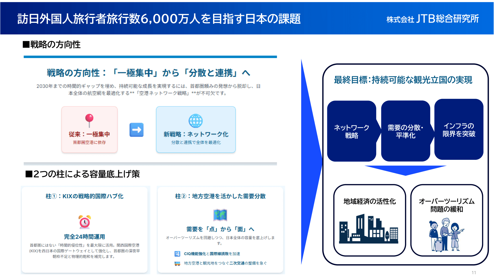This screenshot has height=278, width=494.
Task: Click the 地域経済の活性化 label
Action: pyautogui.click(x=369, y=201)
